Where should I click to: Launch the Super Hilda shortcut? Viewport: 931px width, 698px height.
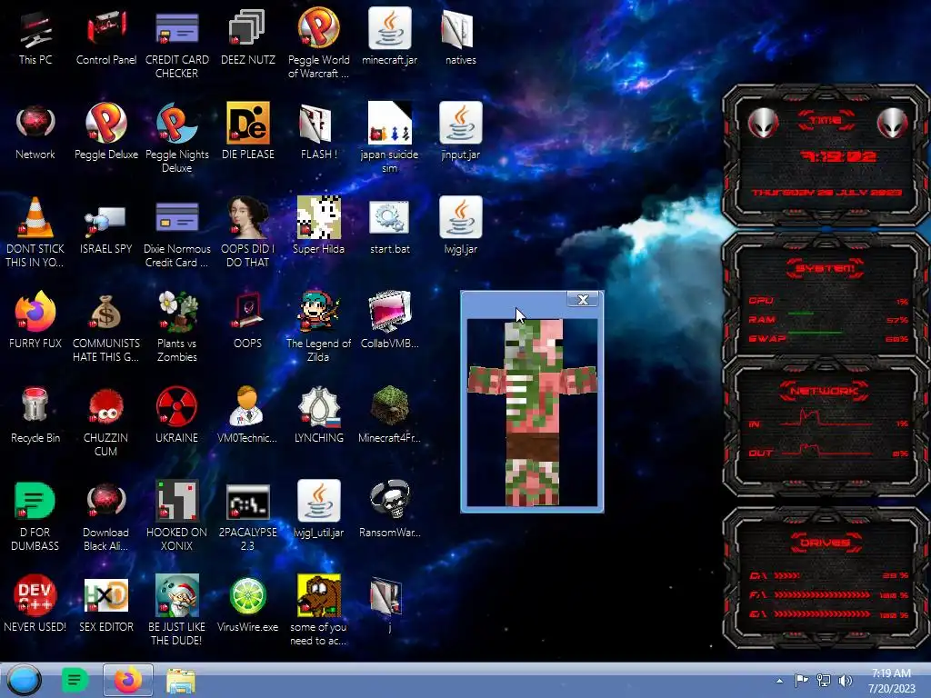click(x=319, y=226)
